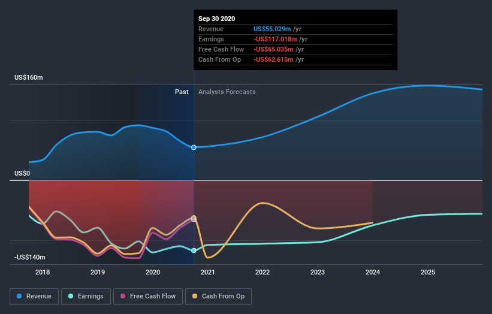This screenshot has height=314, width=492.
Task: Click the 2018 x-axis label
Action: pos(43,272)
